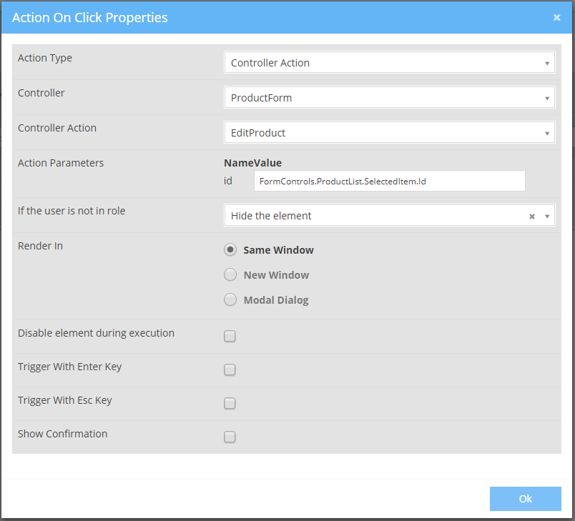This screenshot has width=575, height=521.
Task: Click the Controller Action field text EditProduct
Action: pos(258,133)
